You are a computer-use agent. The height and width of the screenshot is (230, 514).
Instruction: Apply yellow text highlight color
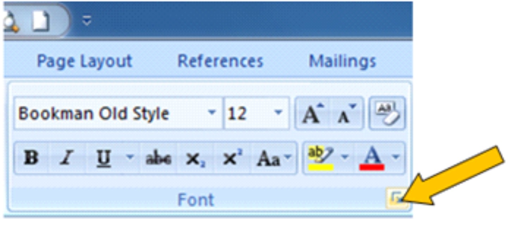click(x=320, y=158)
